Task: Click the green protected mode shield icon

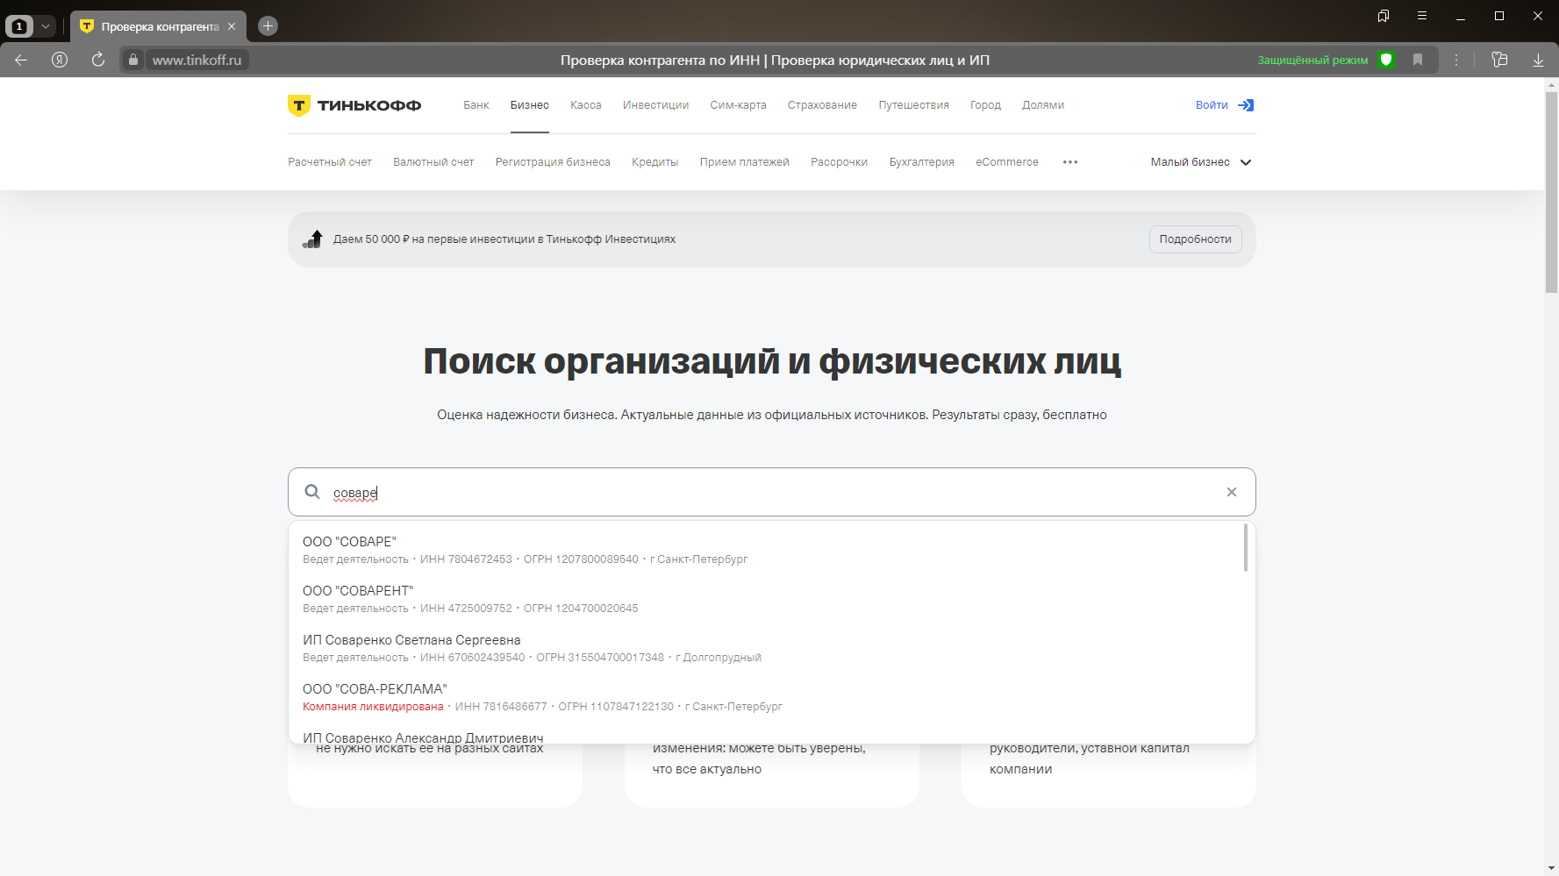Action: click(1386, 60)
